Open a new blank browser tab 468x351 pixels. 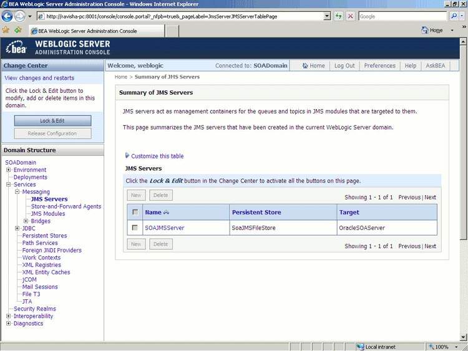click(172, 31)
